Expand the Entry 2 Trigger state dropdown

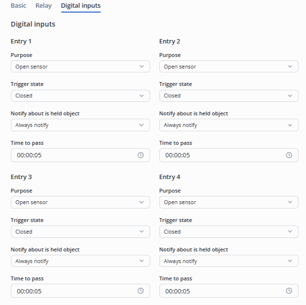pyautogui.click(x=229, y=96)
